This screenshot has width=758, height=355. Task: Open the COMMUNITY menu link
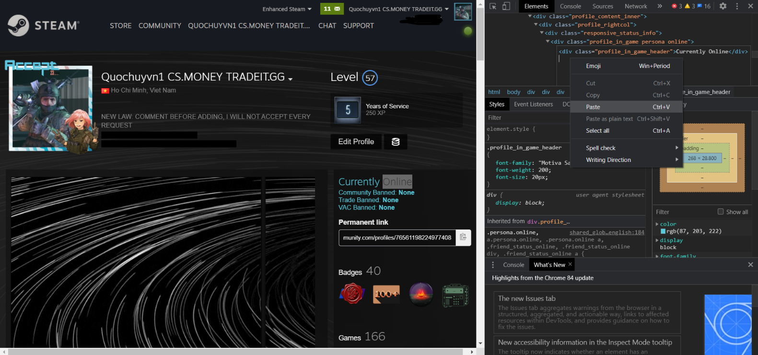(x=160, y=26)
